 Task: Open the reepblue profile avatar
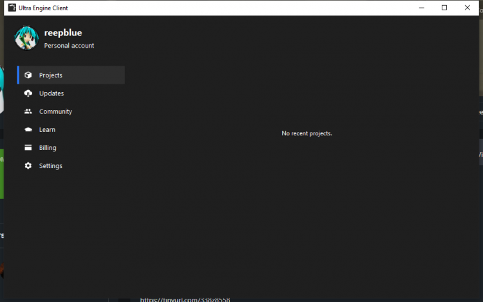coord(27,38)
